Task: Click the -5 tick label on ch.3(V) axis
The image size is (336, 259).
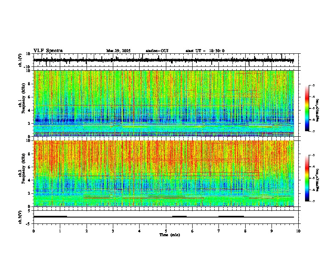Action: [29, 224]
